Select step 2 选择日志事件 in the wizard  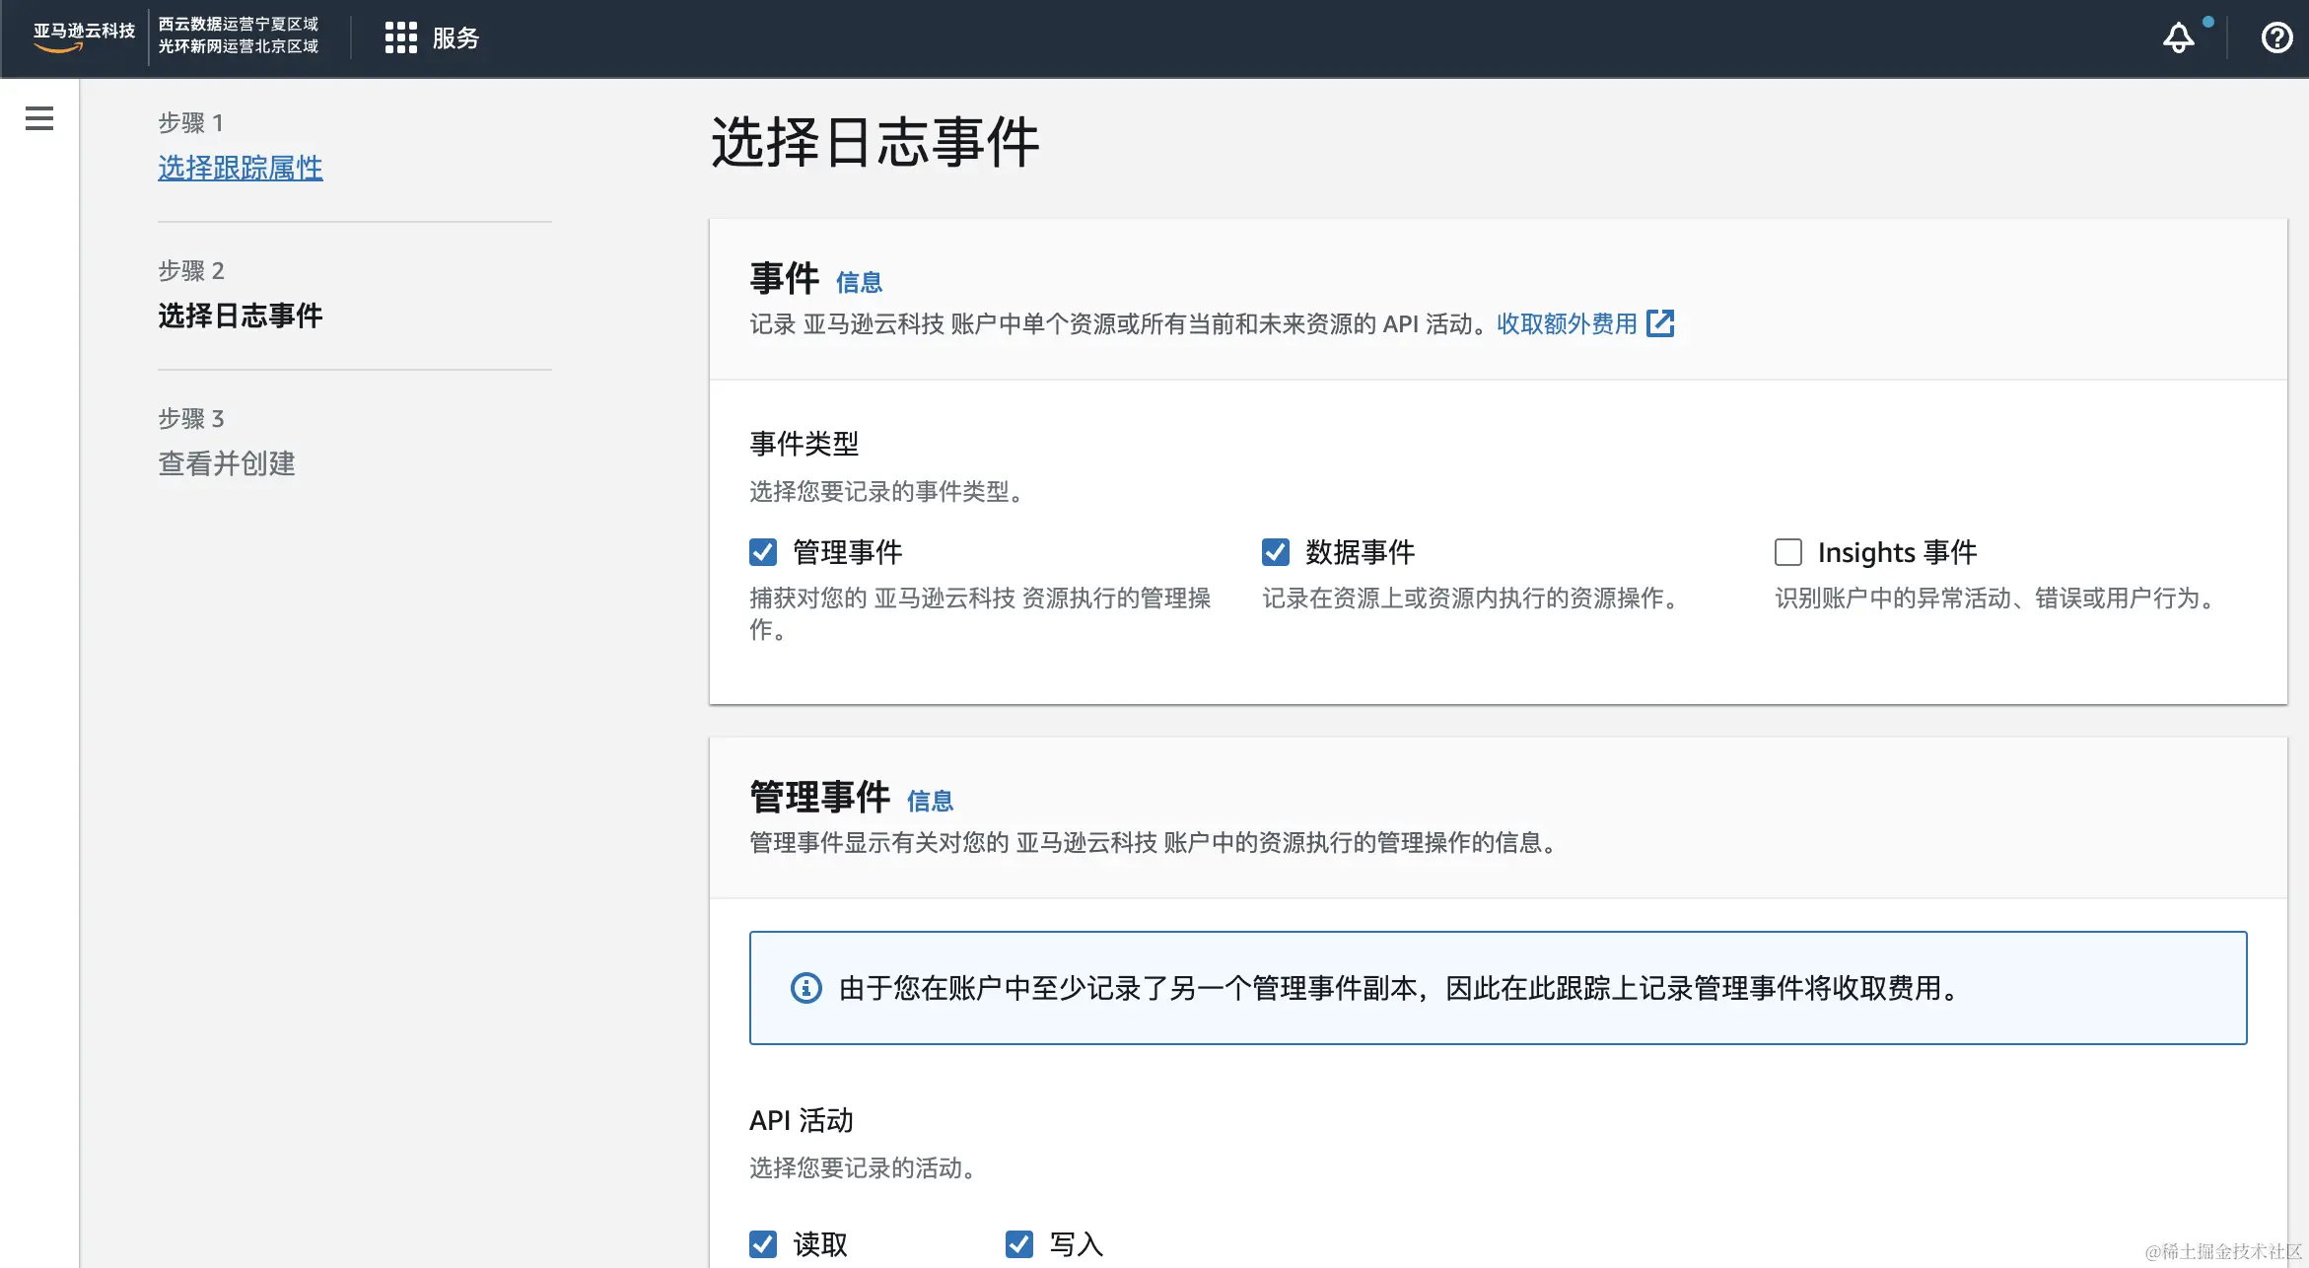(240, 316)
